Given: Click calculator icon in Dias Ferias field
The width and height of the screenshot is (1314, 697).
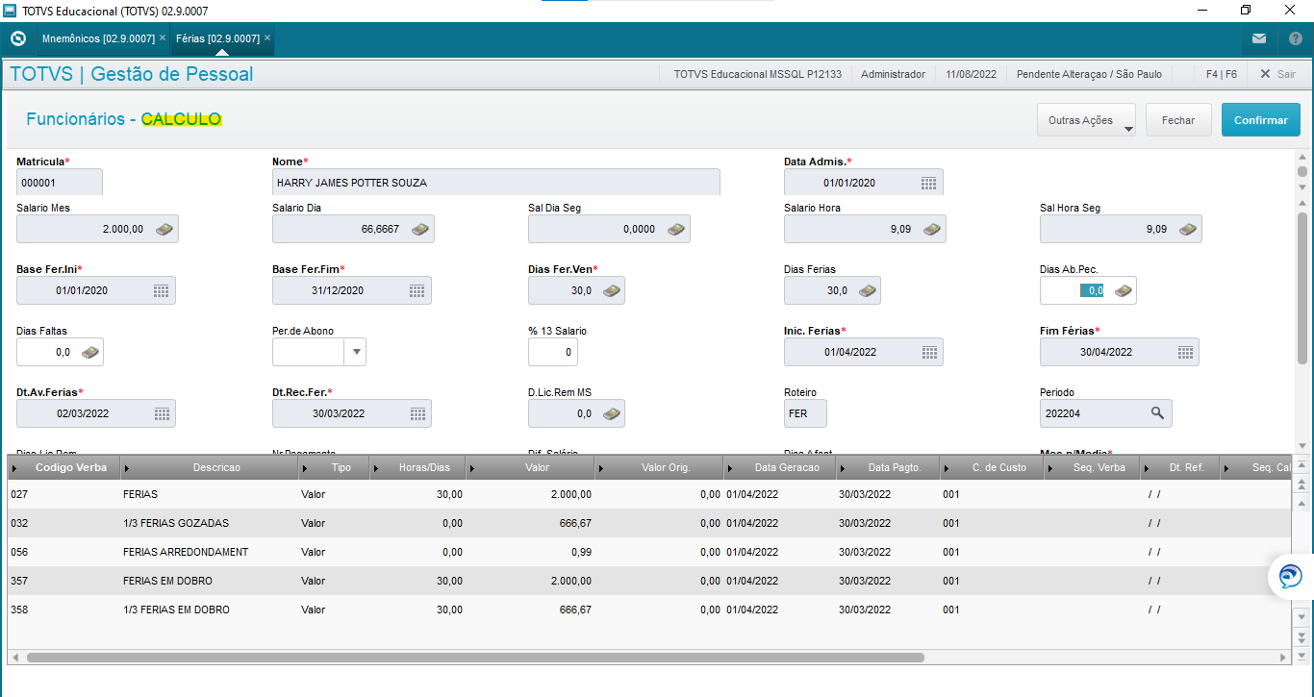Looking at the screenshot, I should click(x=866, y=290).
